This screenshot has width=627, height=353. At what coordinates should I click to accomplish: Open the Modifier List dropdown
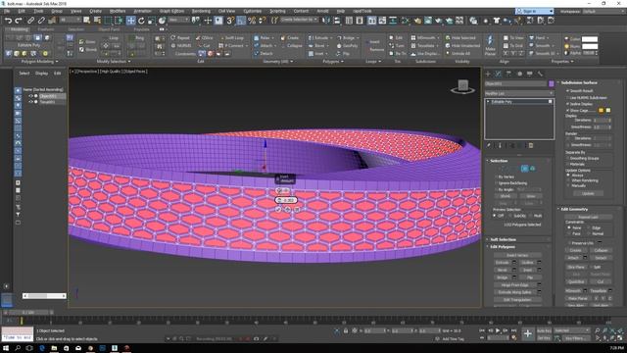pyautogui.click(x=519, y=93)
